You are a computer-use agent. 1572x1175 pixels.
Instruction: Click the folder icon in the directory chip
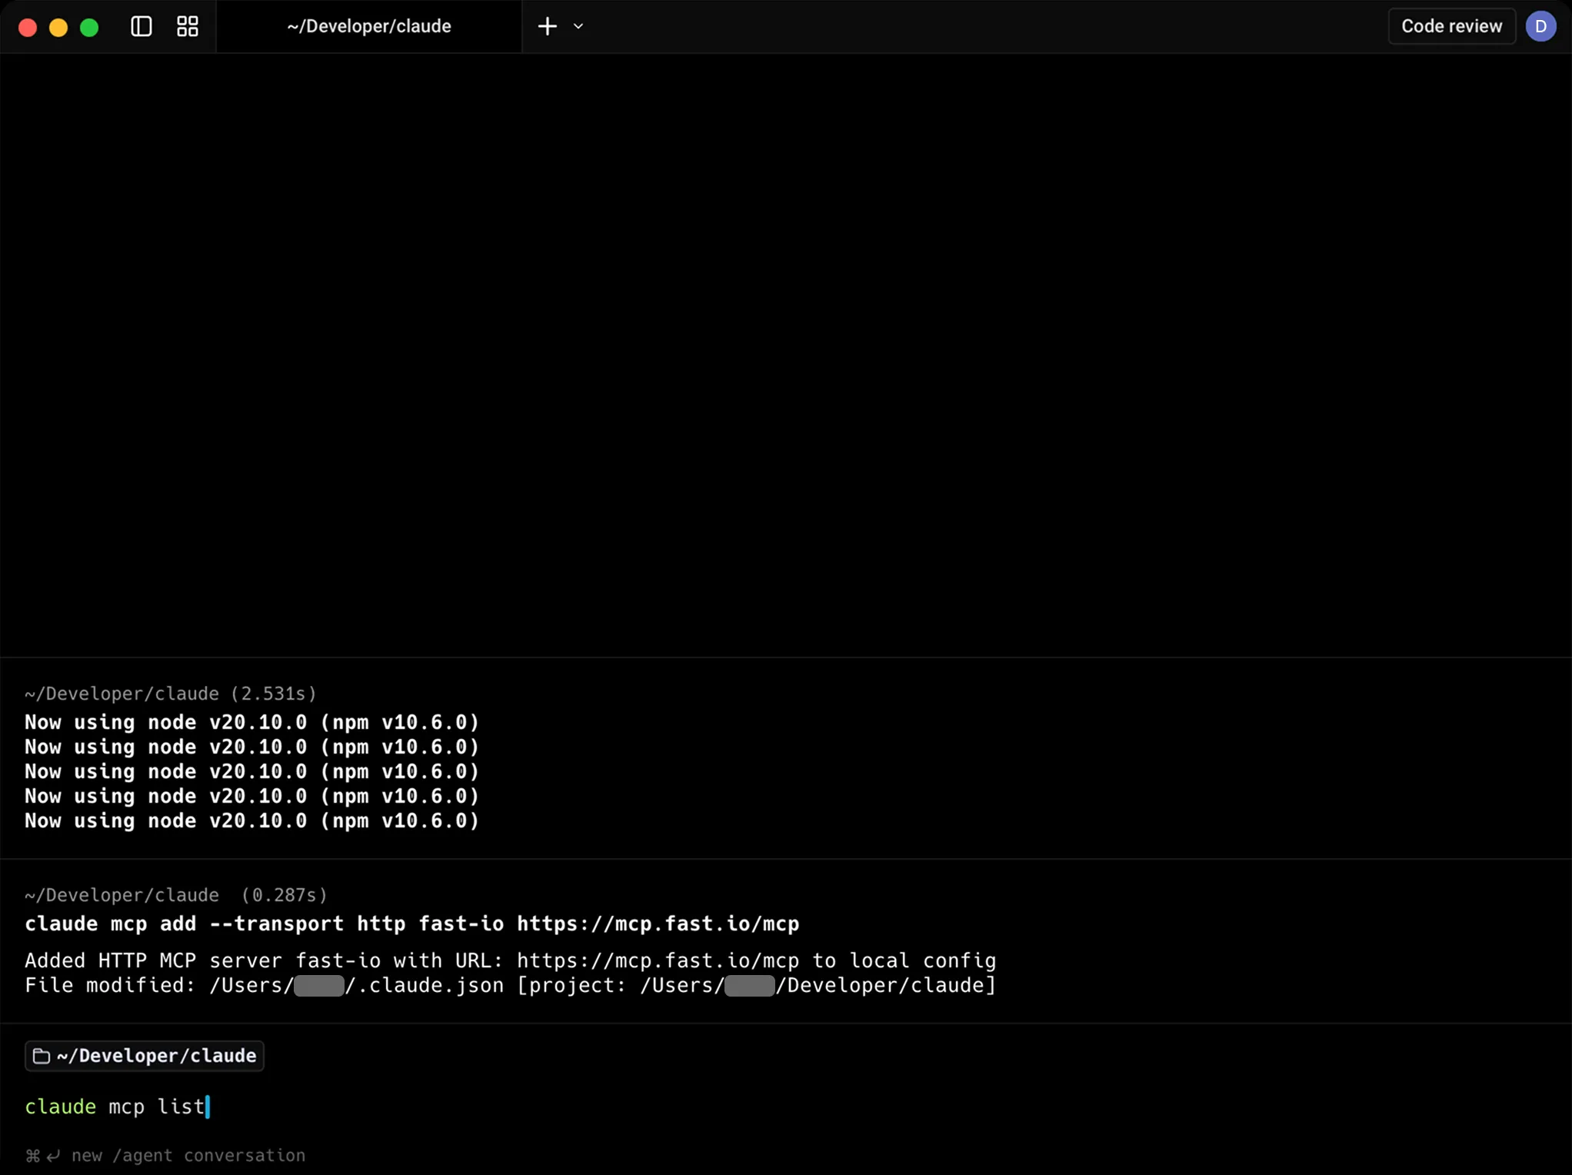pos(42,1056)
